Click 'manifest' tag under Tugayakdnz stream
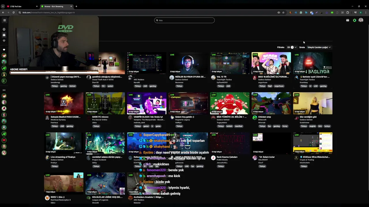This screenshot has width=369, height=207. (238, 126)
